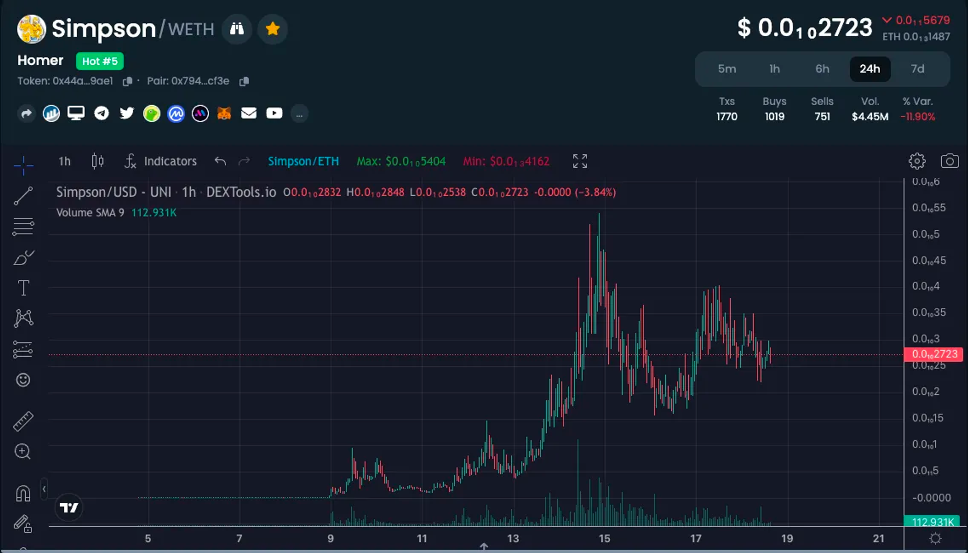Screen dimensions: 968x553
Task: Expand the three-dots more links button
Action: click(299, 114)
